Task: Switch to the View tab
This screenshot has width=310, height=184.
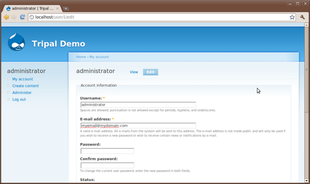Action: [134, 72]
